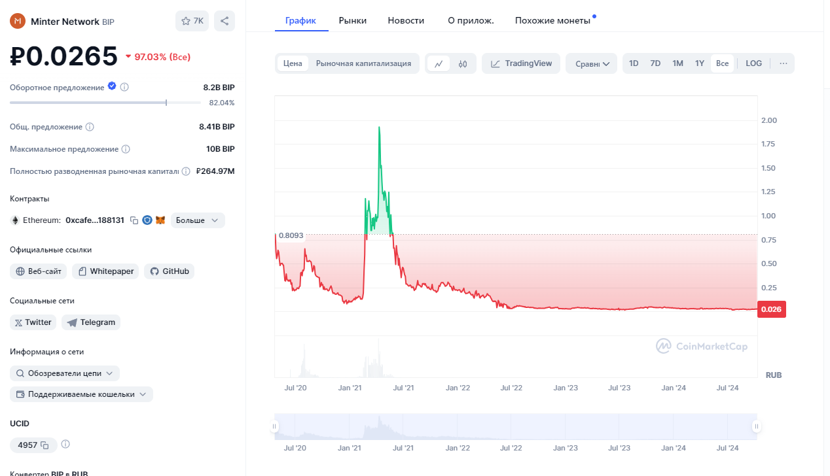This screenshot has width=830, height=476.
Task: Switch to the Рынки tab
Action: coord(353,20)
